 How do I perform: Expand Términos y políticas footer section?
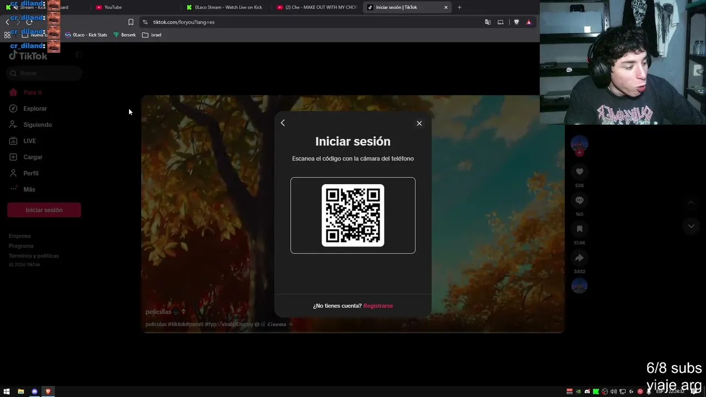(34, 256)
